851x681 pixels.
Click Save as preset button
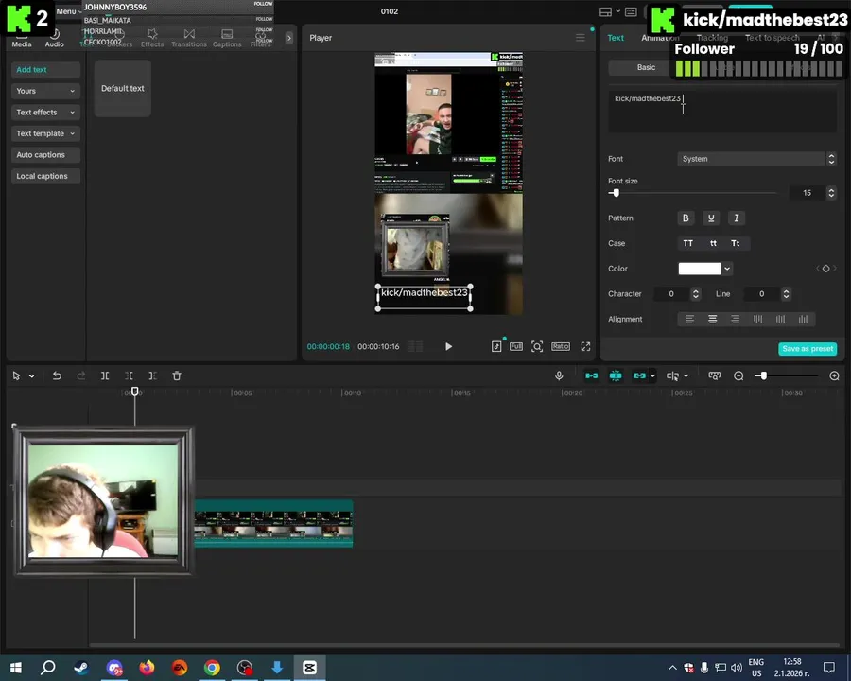(x=808, y=349)
